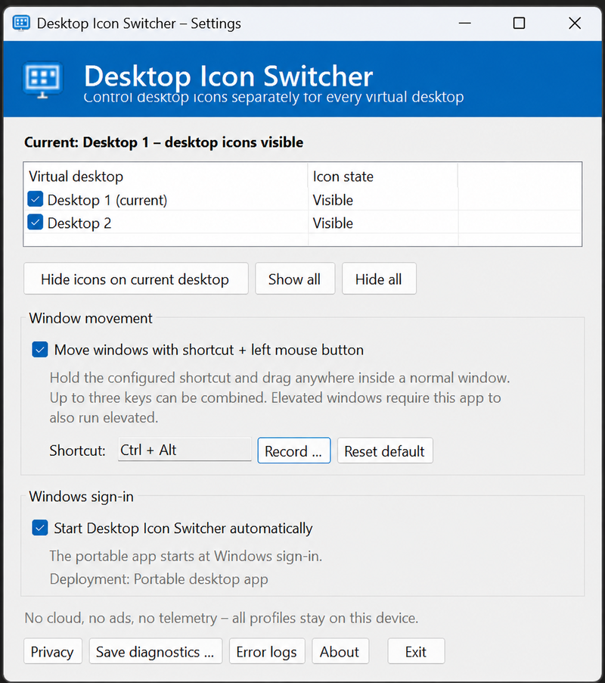Image resolution: width=605 pixels, height=683 pixels.
Task: Click the Show all button
Action: (295, 279)
